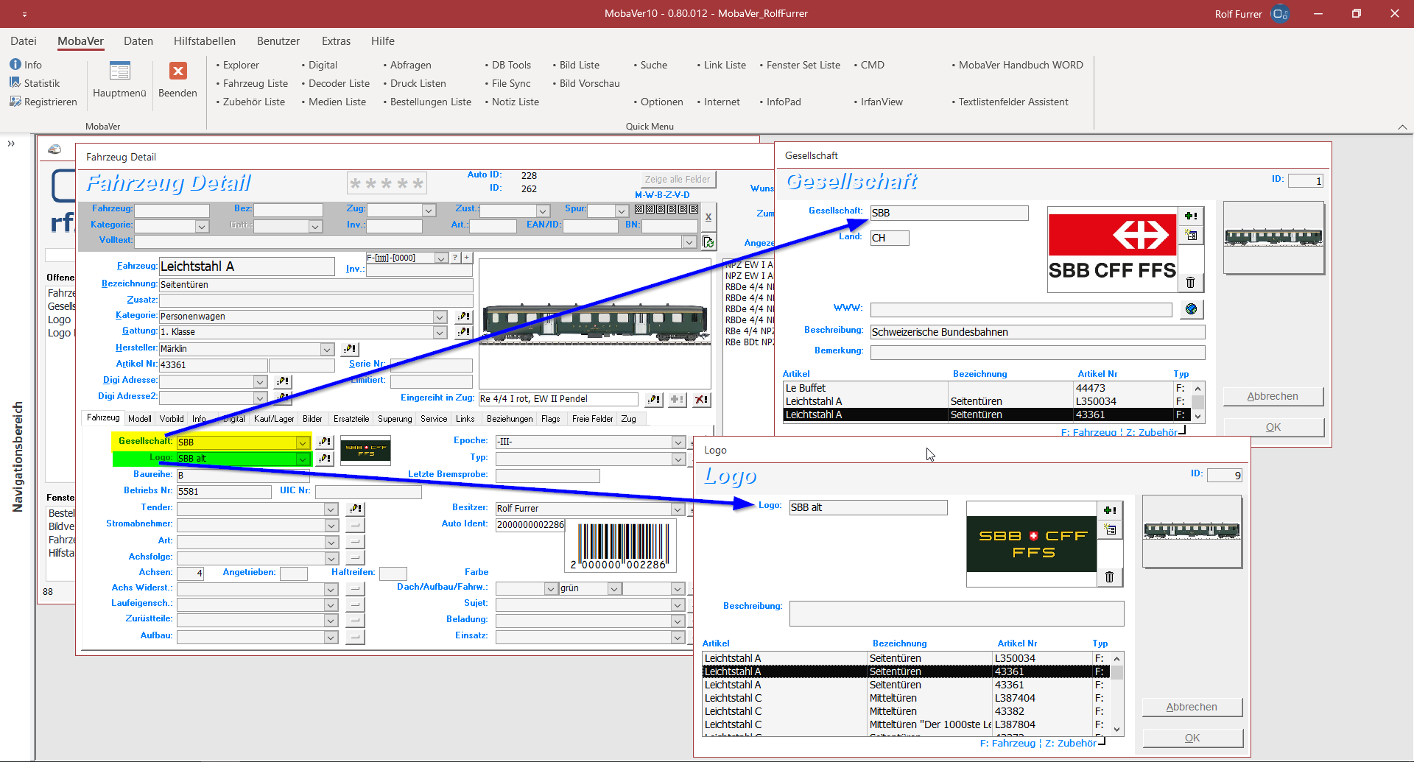Open Besitzer dropdown showing Rolf Furrer

pos(678,509)
